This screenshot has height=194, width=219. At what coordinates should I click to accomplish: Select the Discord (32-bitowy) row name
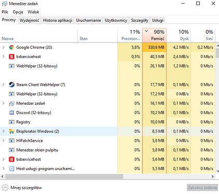pos(34,113)
